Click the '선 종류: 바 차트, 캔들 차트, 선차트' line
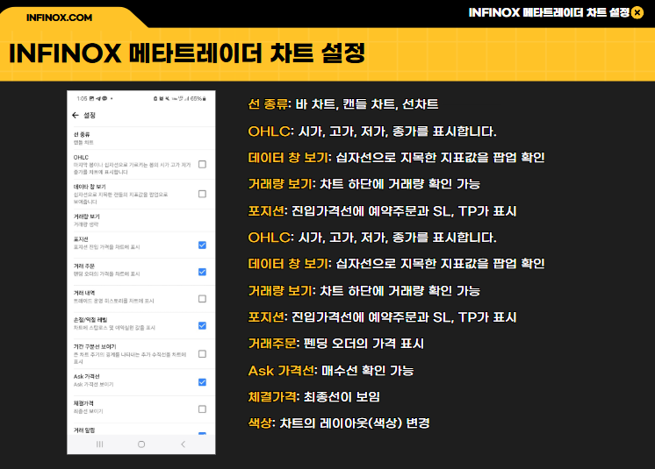 click(x=343, y=103)
